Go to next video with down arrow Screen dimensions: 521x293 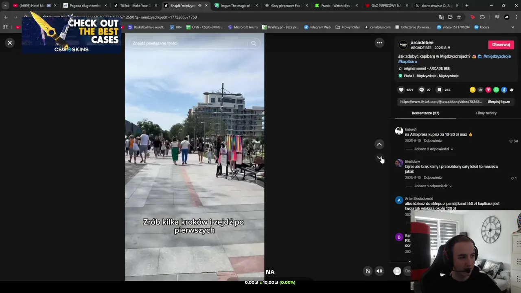[379, 158]
